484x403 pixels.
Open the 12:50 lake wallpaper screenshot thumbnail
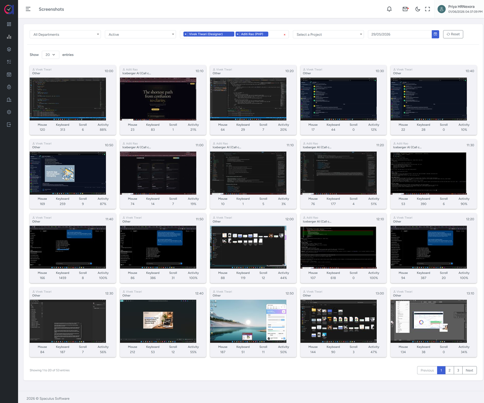[x=248, y=321]
